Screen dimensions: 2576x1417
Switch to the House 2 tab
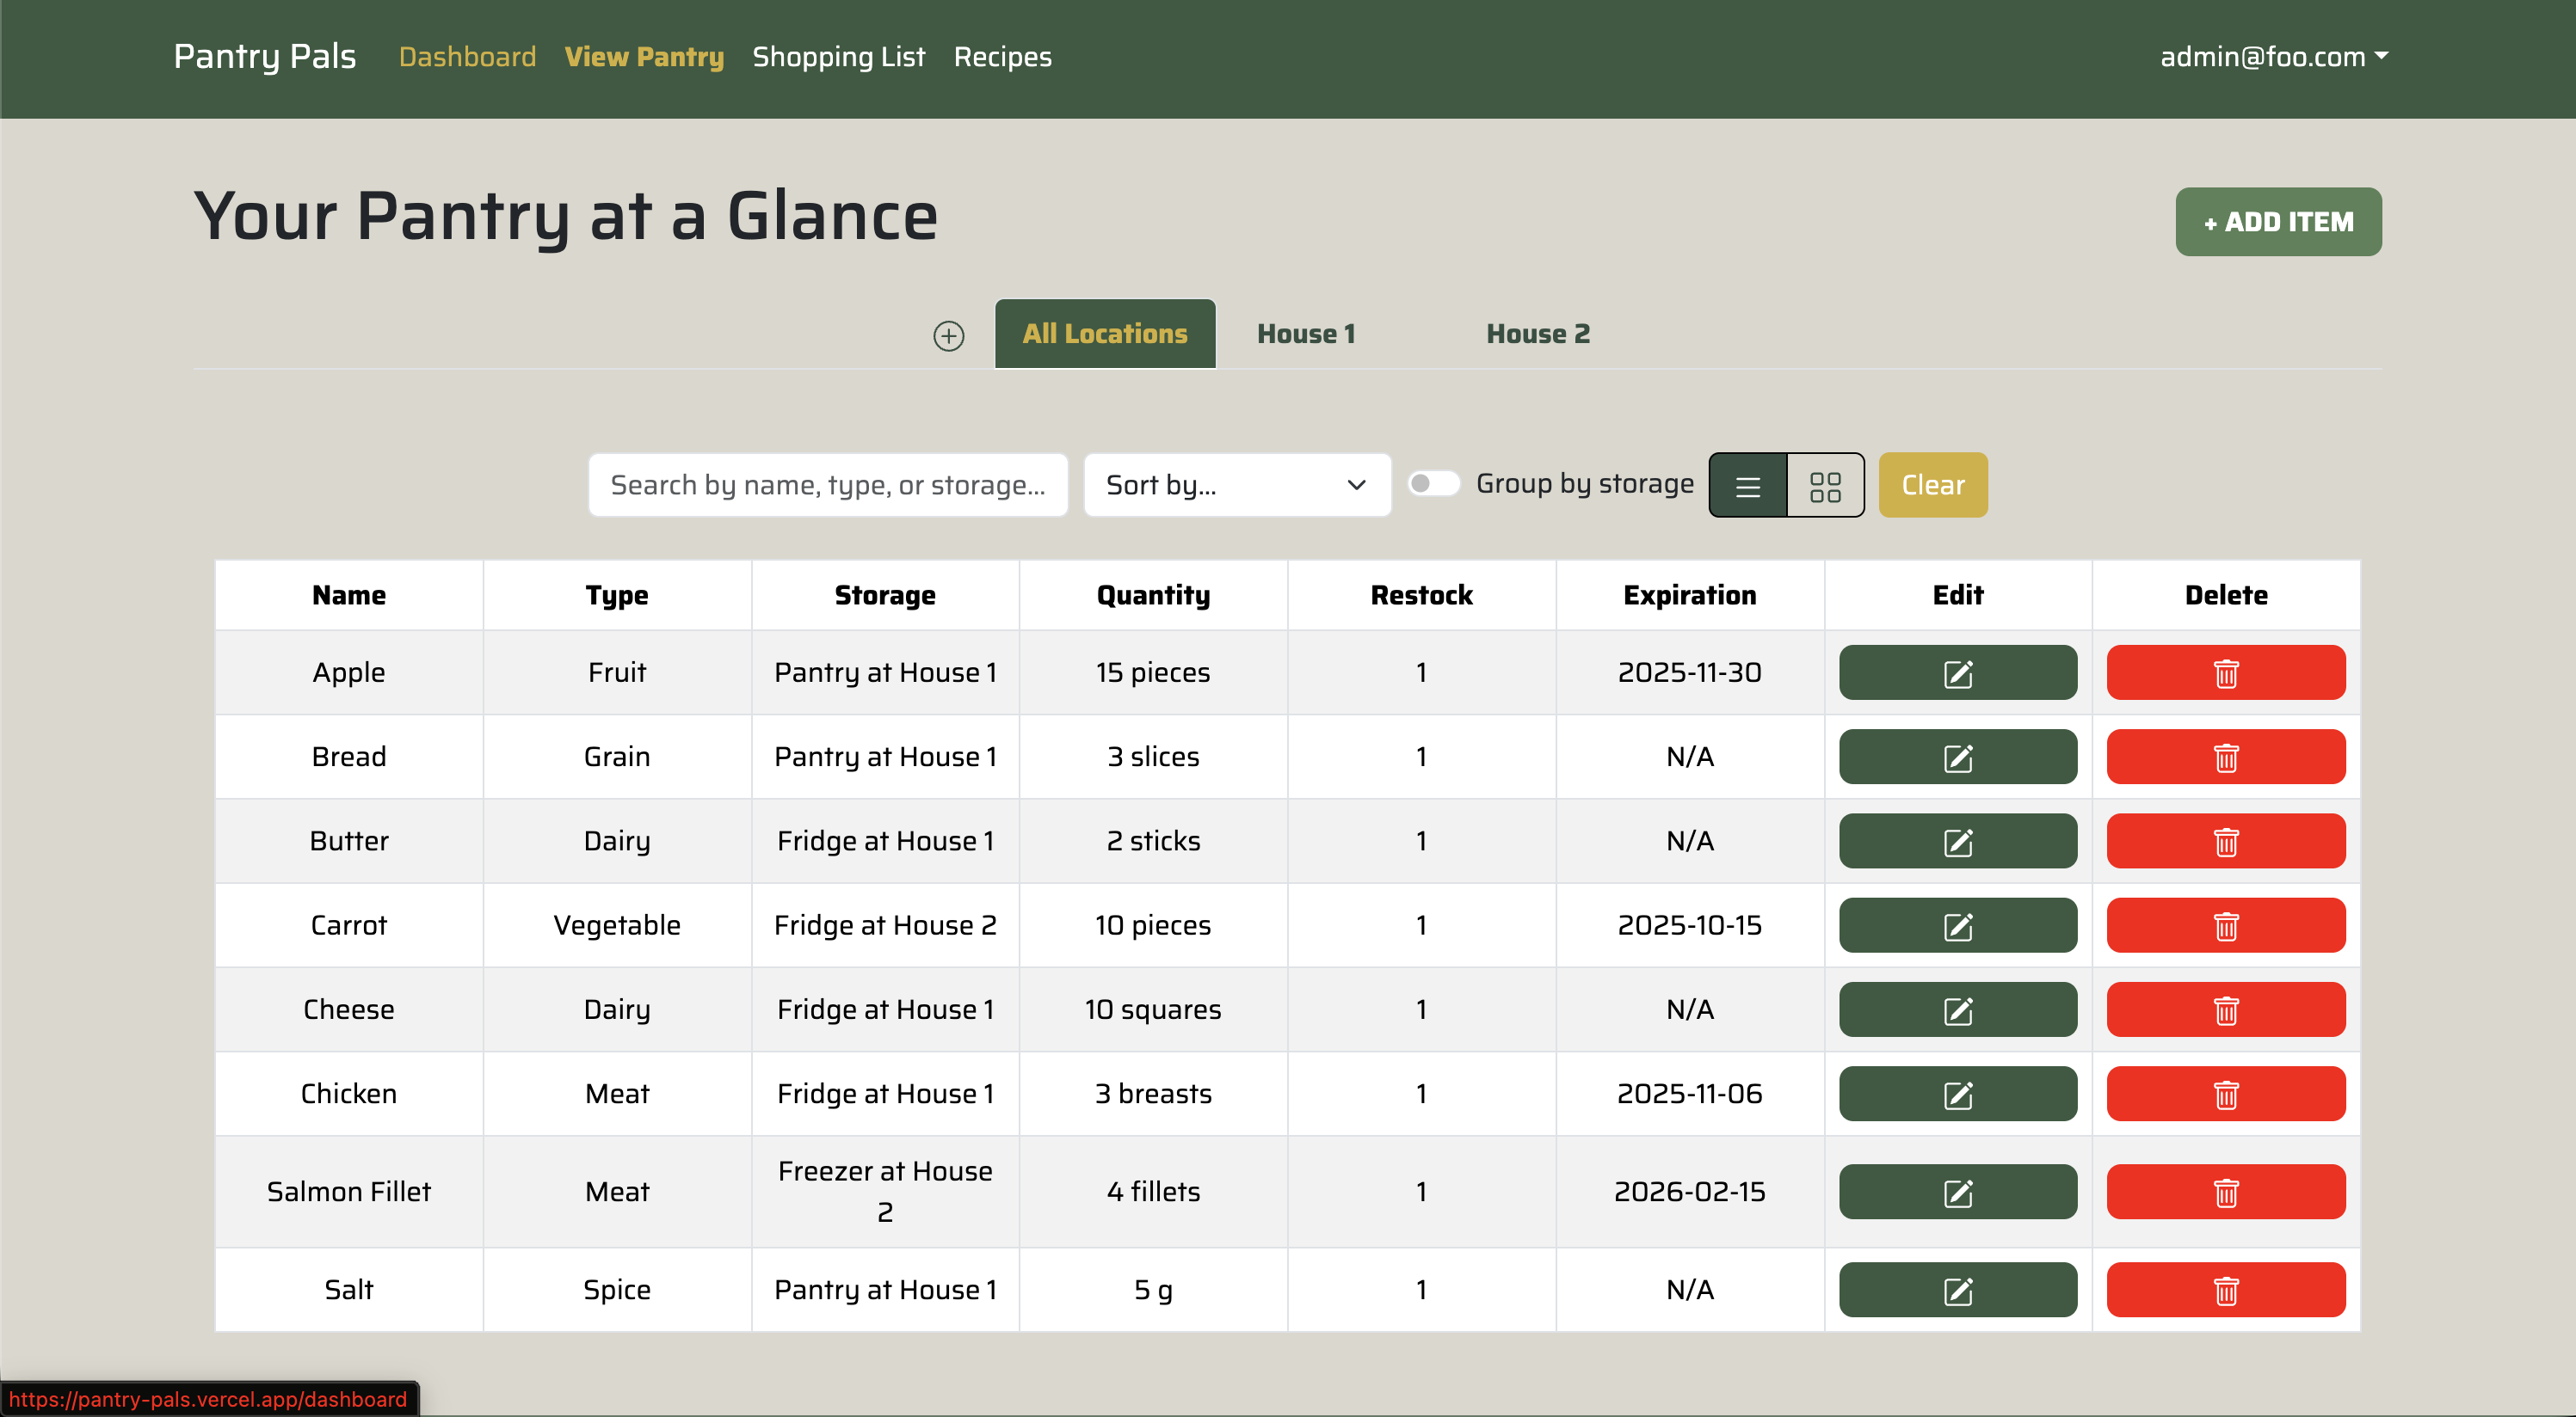[1537, 334]
